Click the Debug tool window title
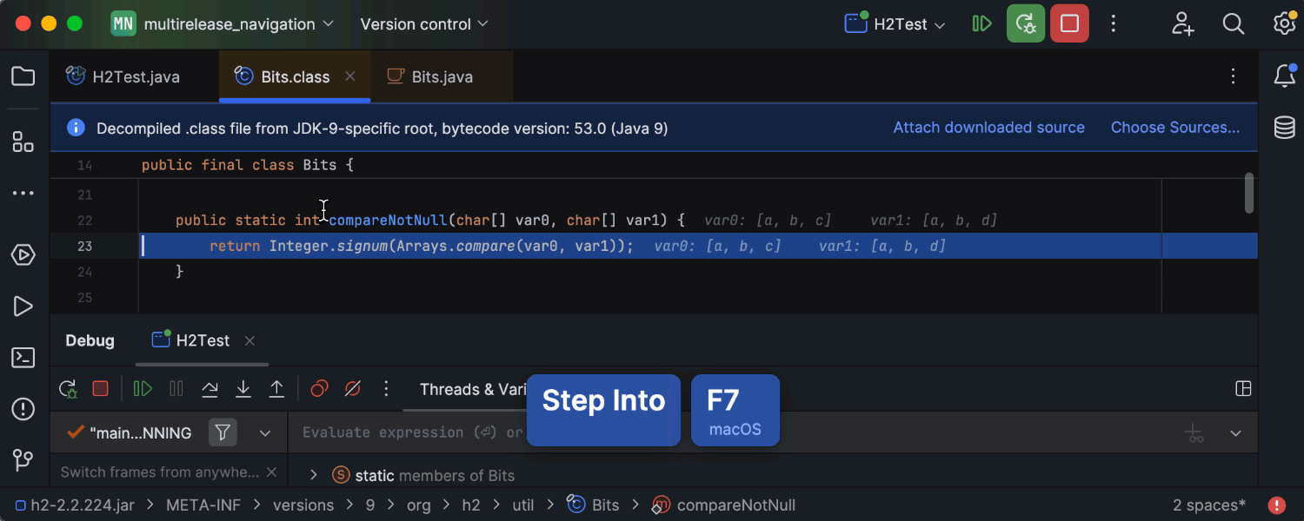 click(x=90, y=340)
